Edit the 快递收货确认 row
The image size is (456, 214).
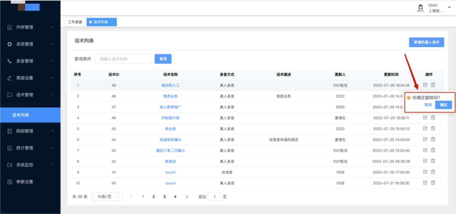pos(425,139)
